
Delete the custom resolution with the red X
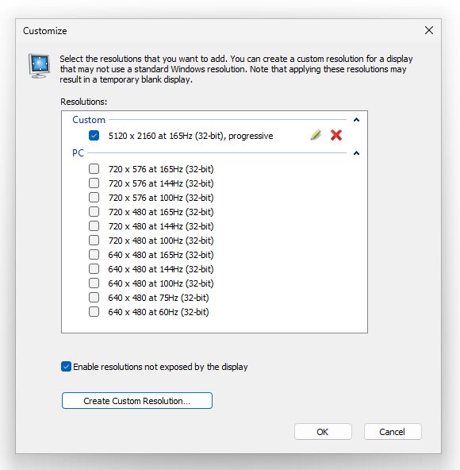pyautogui.click(x=336, y=135)
